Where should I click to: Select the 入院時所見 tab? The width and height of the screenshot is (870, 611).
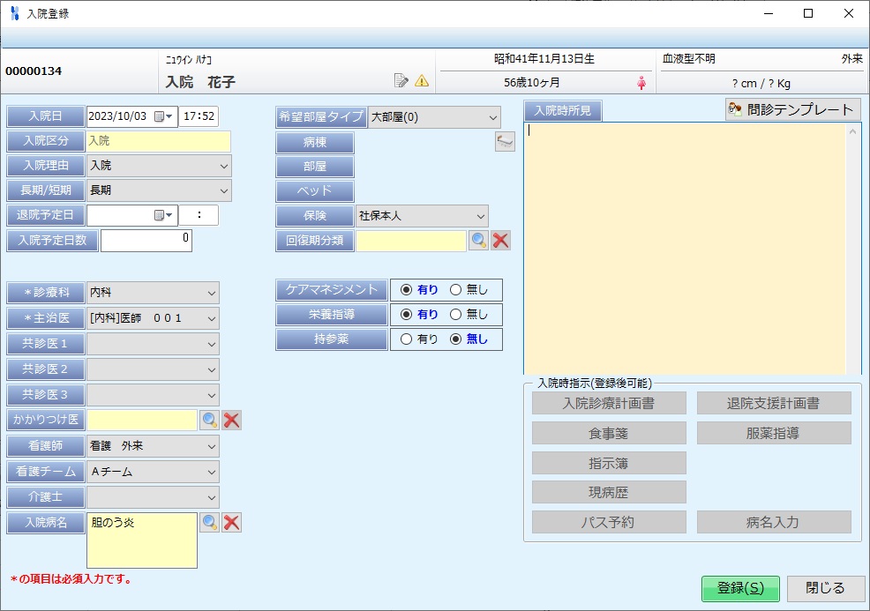[x=563, y=111]
